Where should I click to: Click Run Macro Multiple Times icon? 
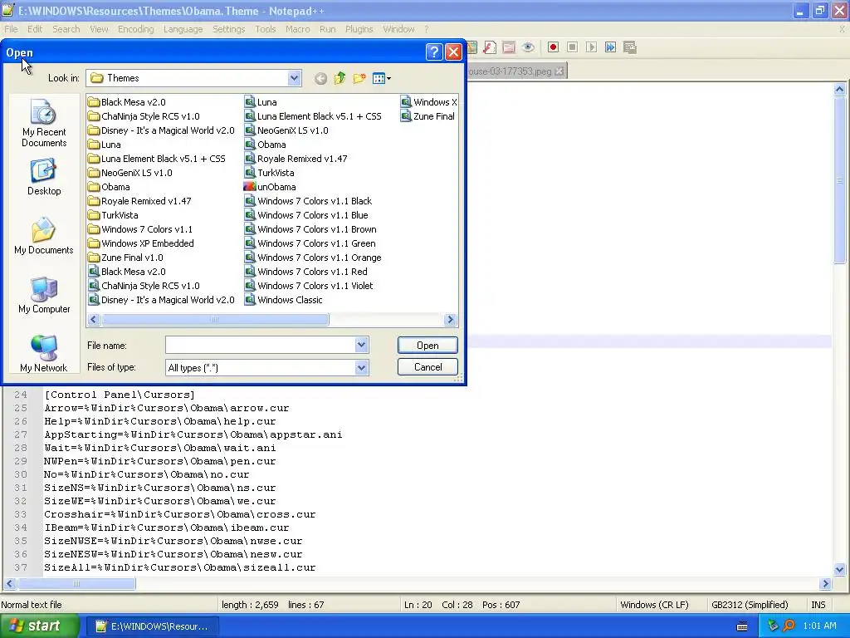[x=610, y=47]
